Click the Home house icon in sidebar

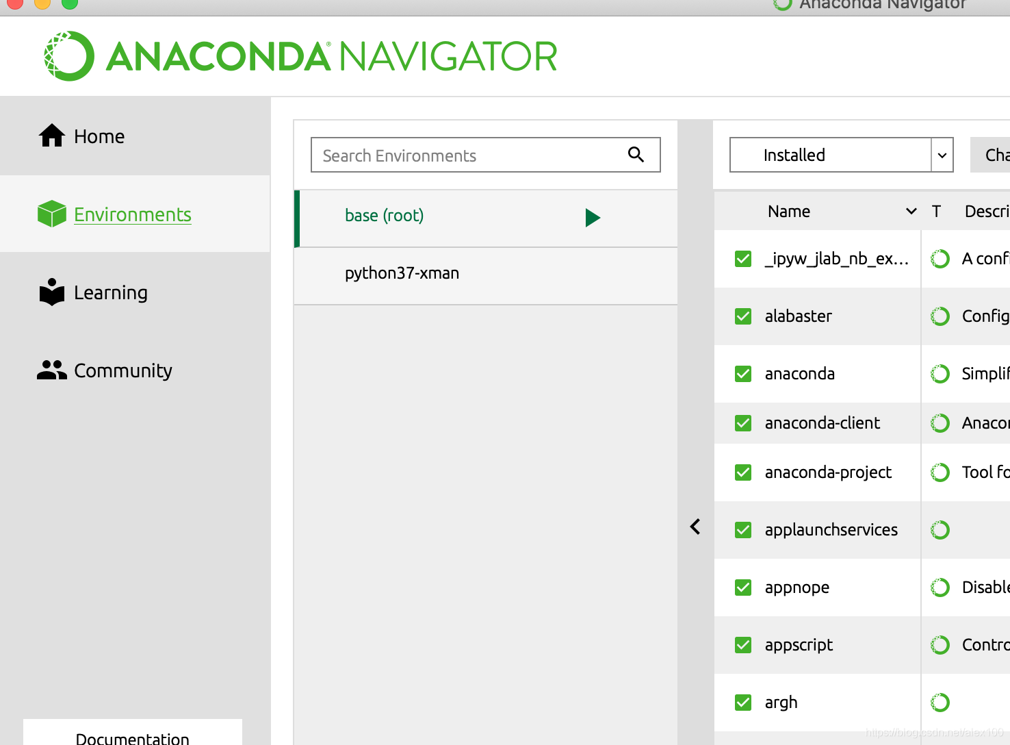pyautogui.click(x=52, y=136)
